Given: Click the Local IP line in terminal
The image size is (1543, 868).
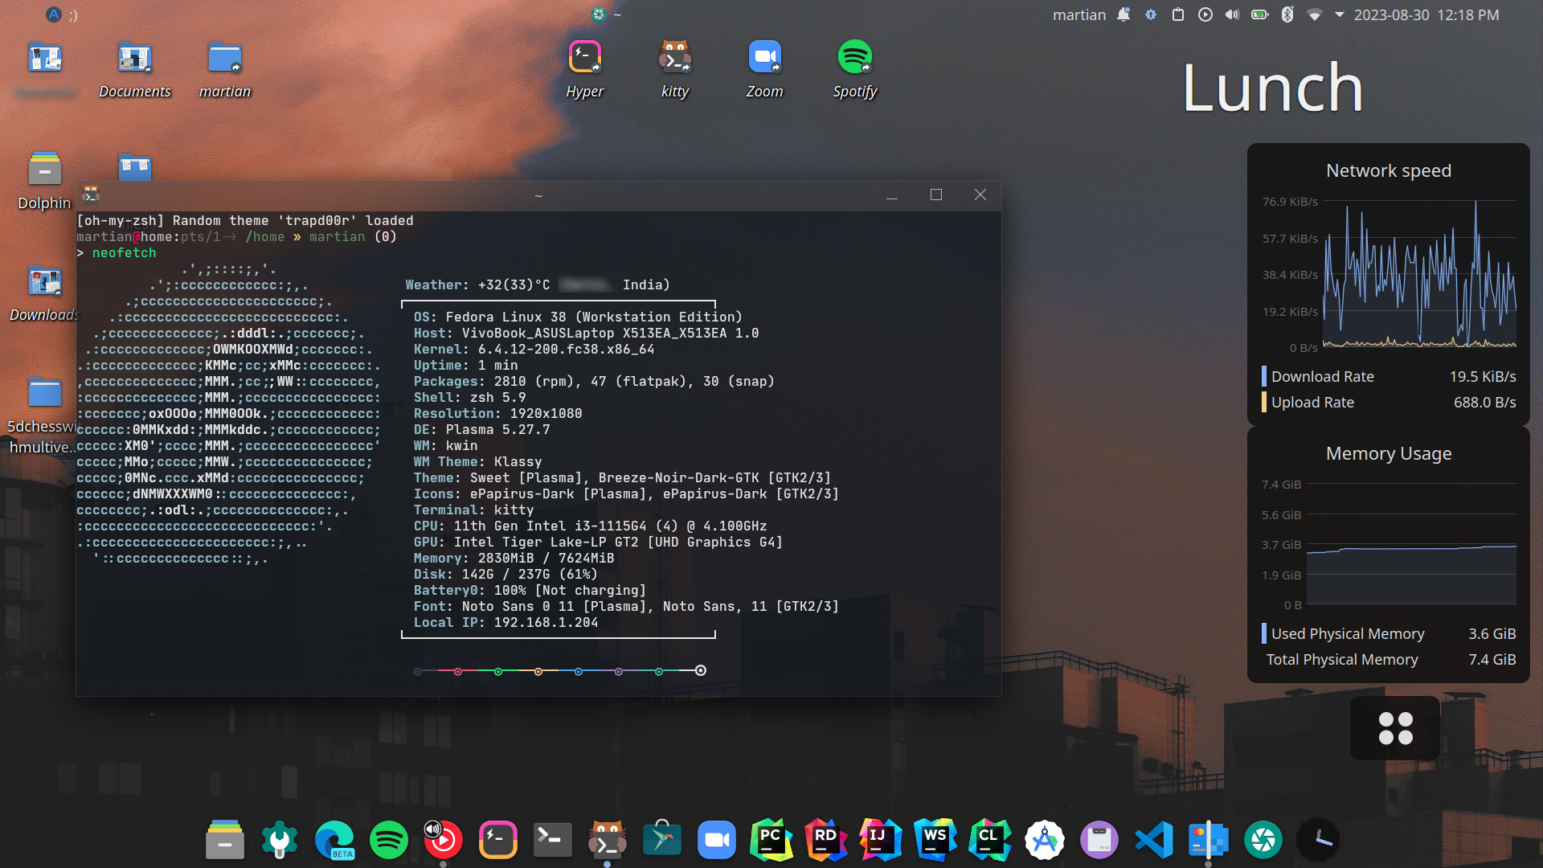Looking at the screenshot, I should (x=505, y=622).
